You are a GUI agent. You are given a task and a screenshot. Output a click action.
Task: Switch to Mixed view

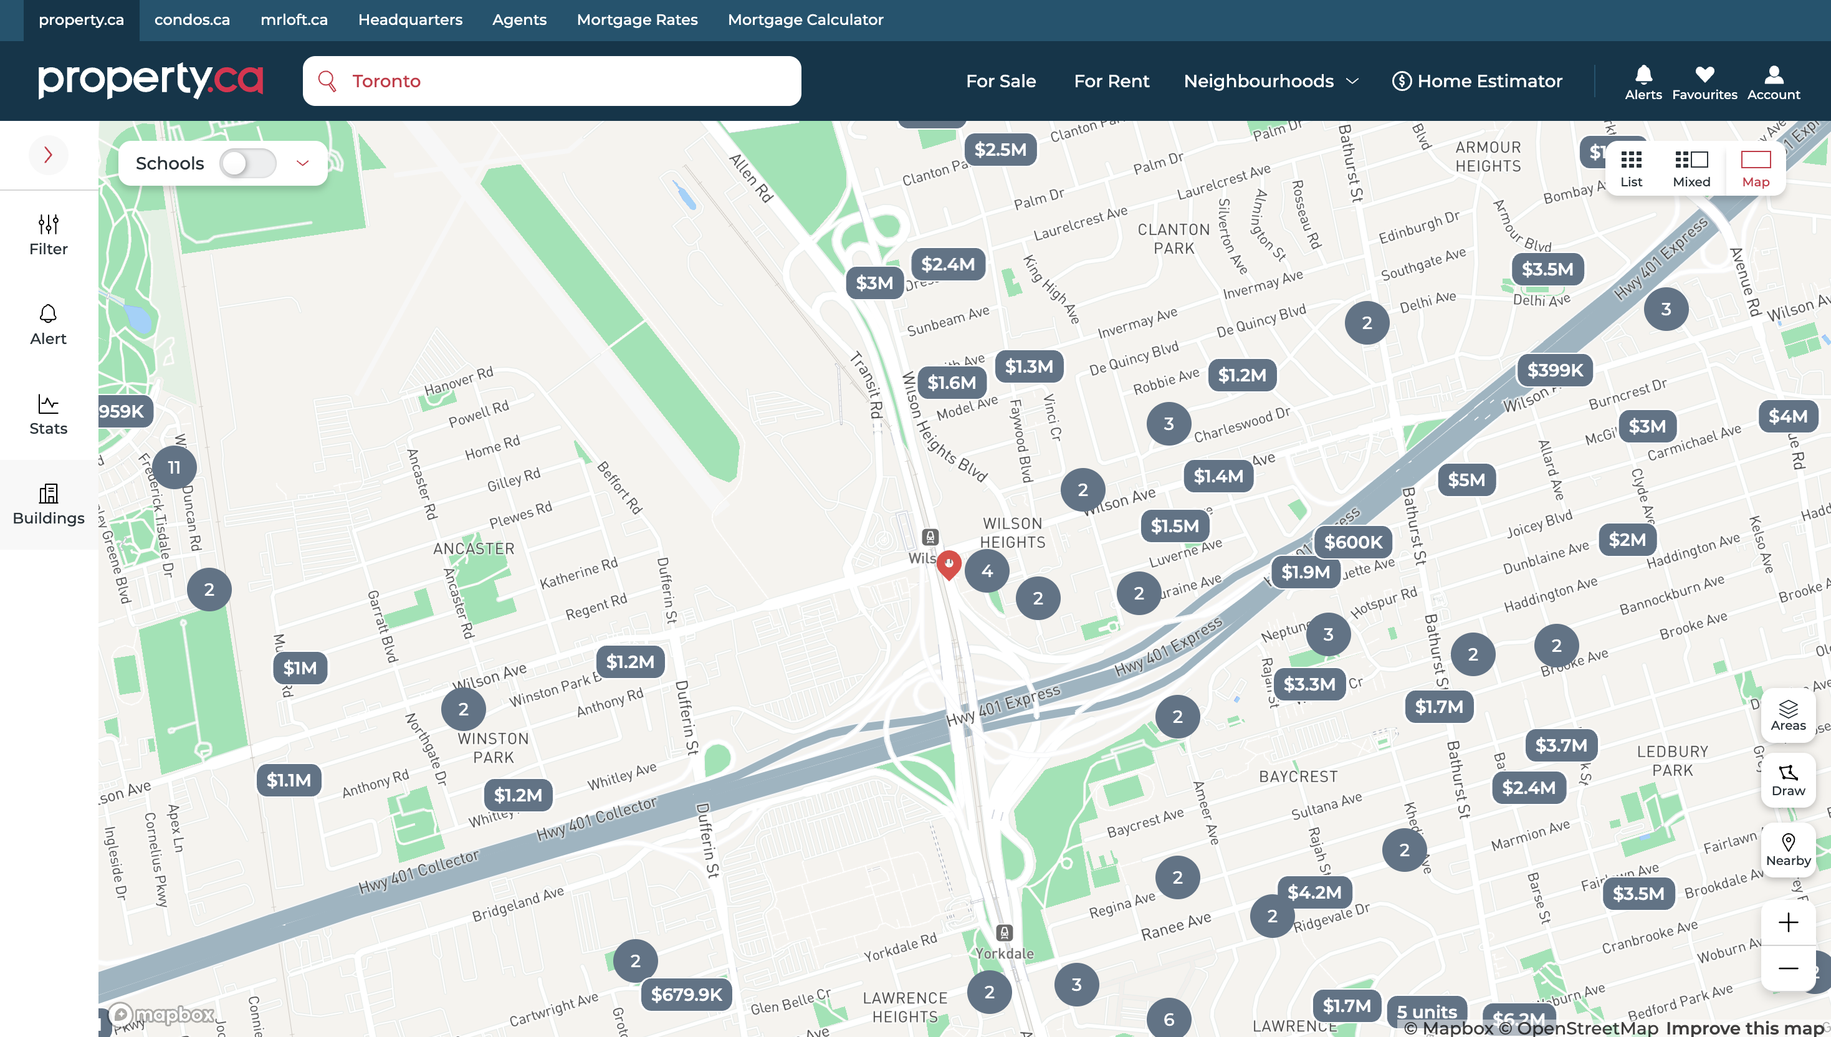pyautogui.click(x=1691, y=169)
